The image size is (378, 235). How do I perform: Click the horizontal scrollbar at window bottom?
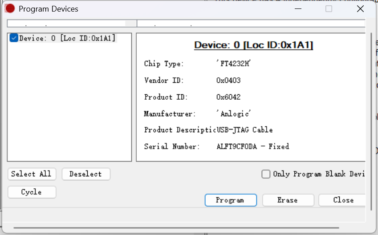176,227
